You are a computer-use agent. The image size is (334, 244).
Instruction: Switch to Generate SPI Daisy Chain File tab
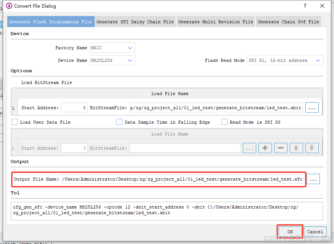click(x=135, y=22)
